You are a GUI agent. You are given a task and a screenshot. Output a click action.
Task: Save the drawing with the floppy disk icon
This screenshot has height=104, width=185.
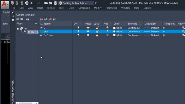55,3
